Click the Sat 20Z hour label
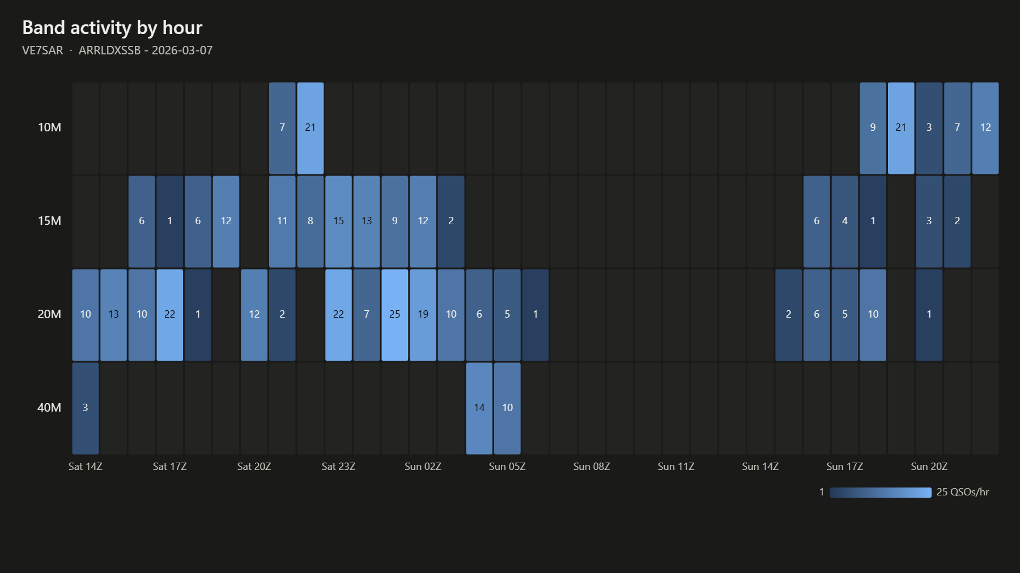Screen dimensions: 1020x573 pos(254,467)
